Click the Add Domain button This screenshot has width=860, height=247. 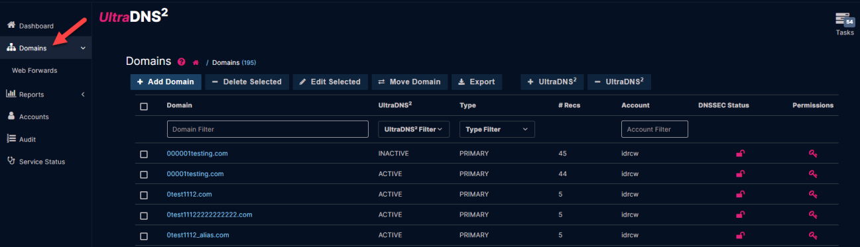(x=165, y=81)
